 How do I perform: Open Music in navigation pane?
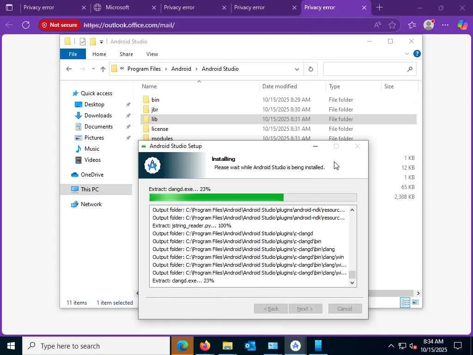(x=92, y=149)
